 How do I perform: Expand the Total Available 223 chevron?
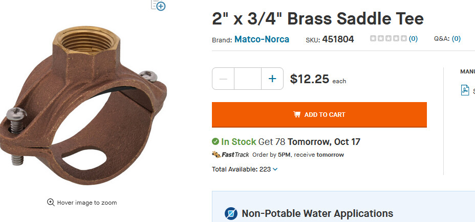(x=275, y=169)
